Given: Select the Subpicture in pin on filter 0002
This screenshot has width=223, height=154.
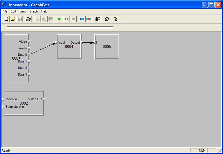Looking at the screenshot, I should click(x=3, y=107).
